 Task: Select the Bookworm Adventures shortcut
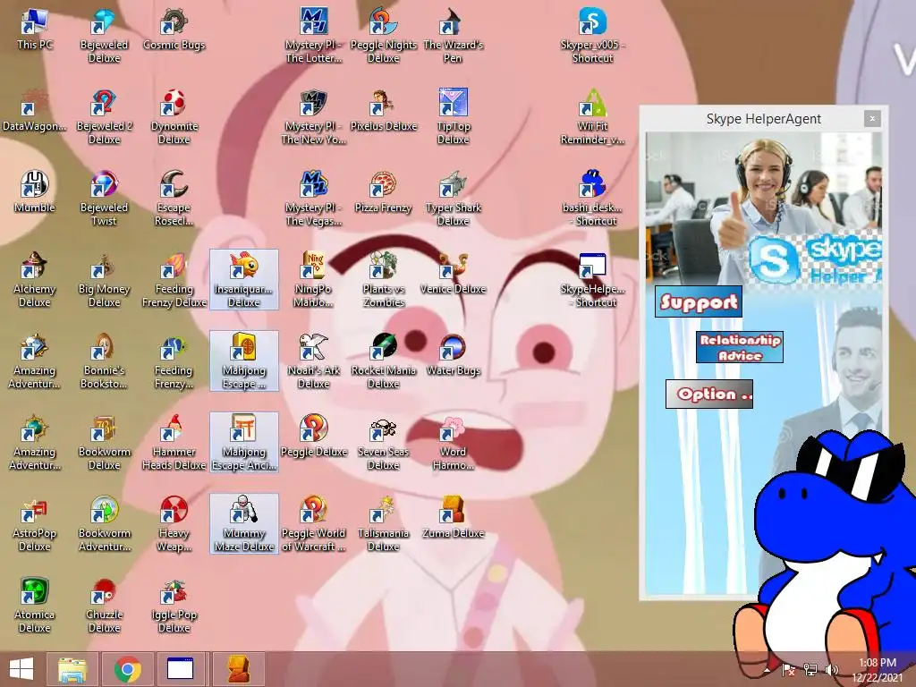[104, 523]
